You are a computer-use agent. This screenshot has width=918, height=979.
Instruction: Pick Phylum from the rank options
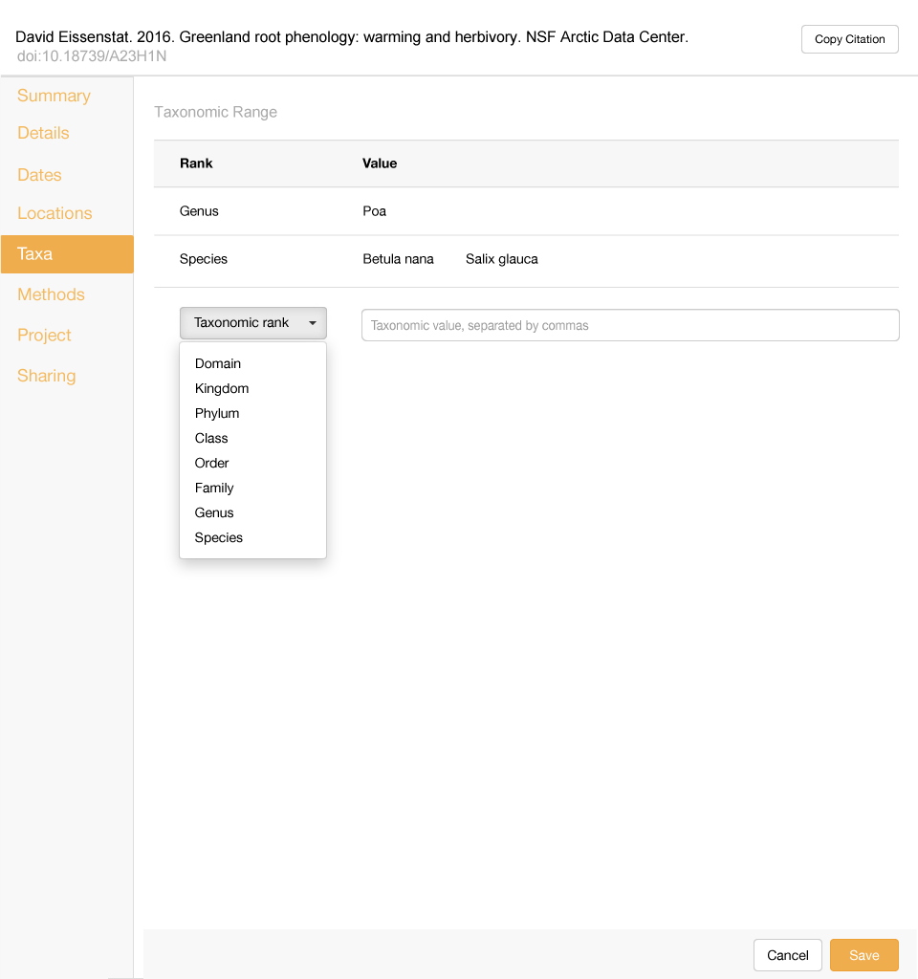[217, 413]
